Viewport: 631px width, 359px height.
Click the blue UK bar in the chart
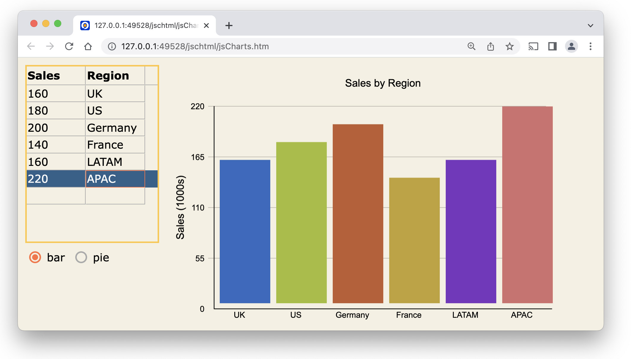[244, 231]
